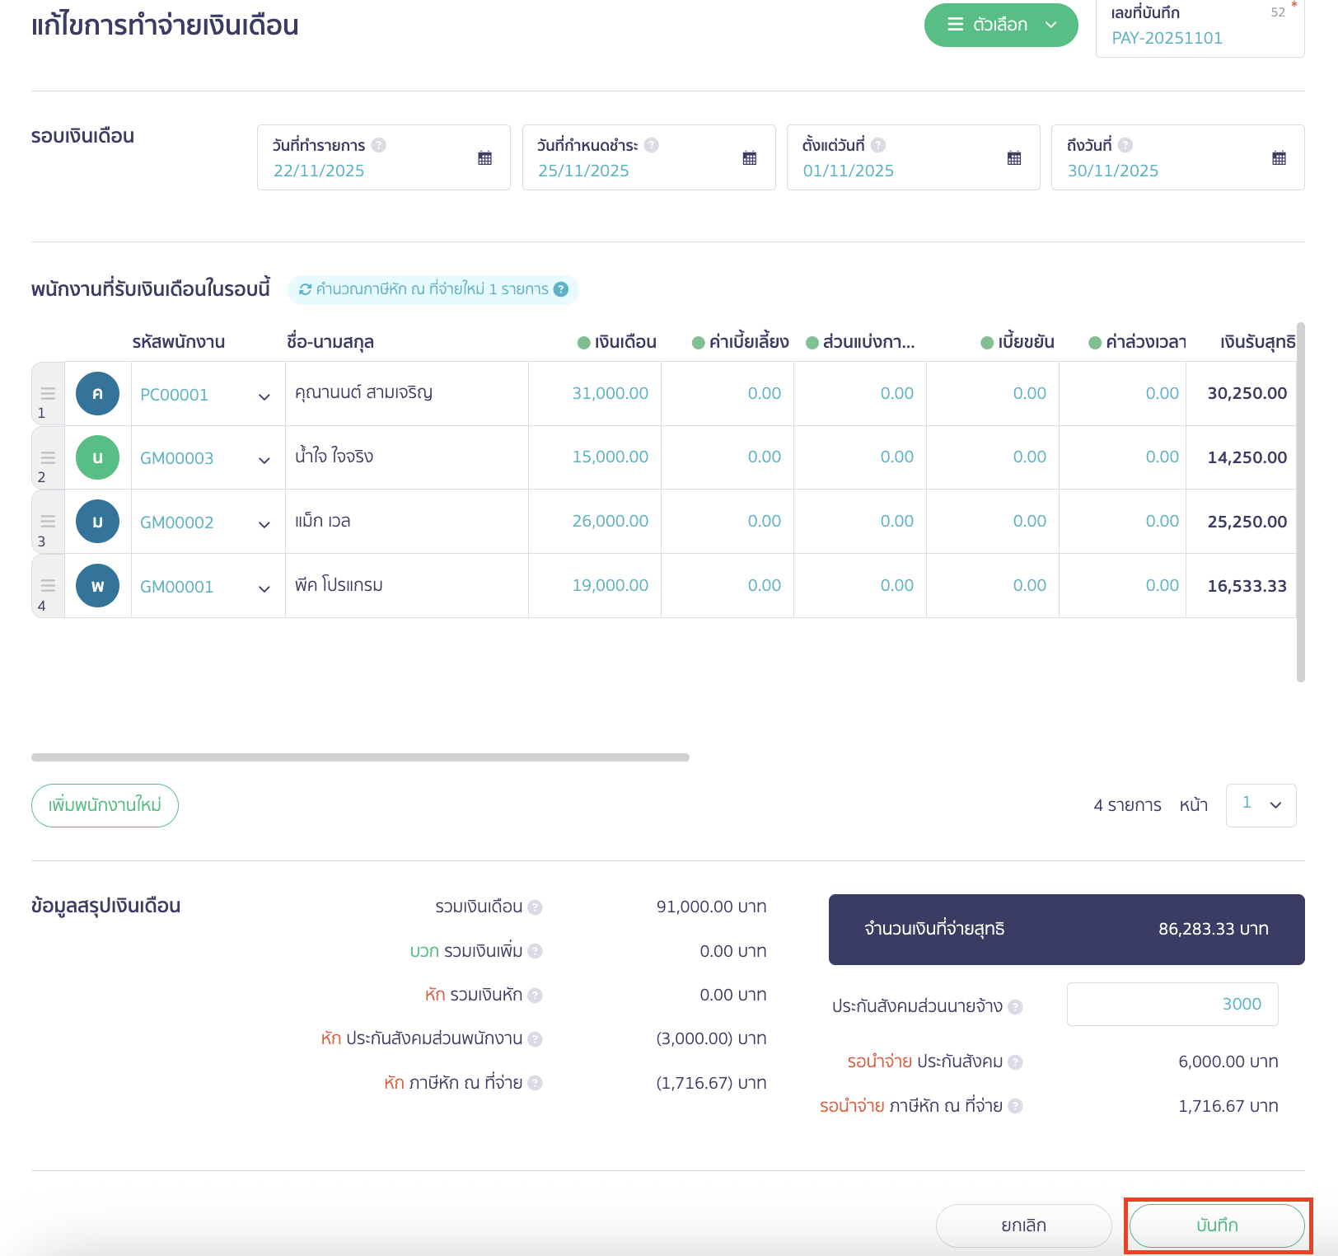Click the help icon beside รวมเงินเดือน

(535, 907)
